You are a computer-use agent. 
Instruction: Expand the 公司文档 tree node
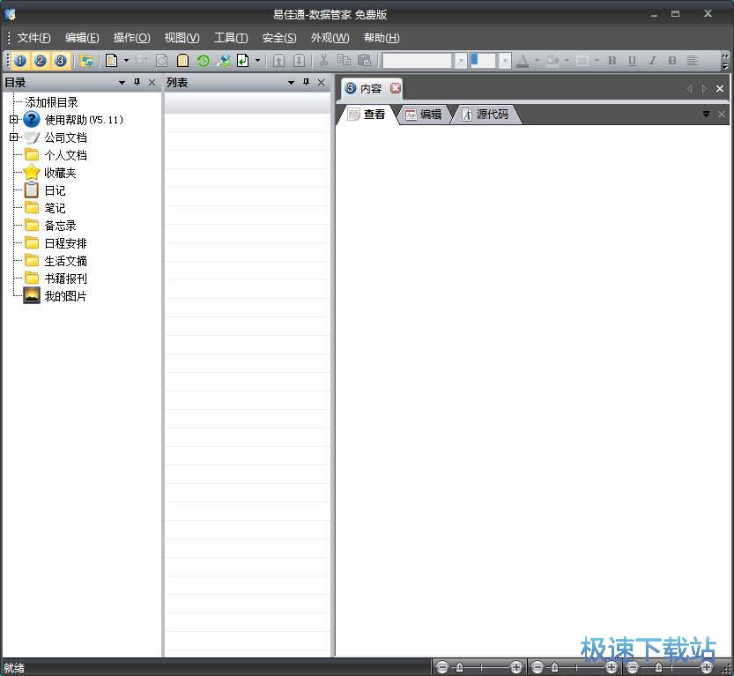click(14, 137)
